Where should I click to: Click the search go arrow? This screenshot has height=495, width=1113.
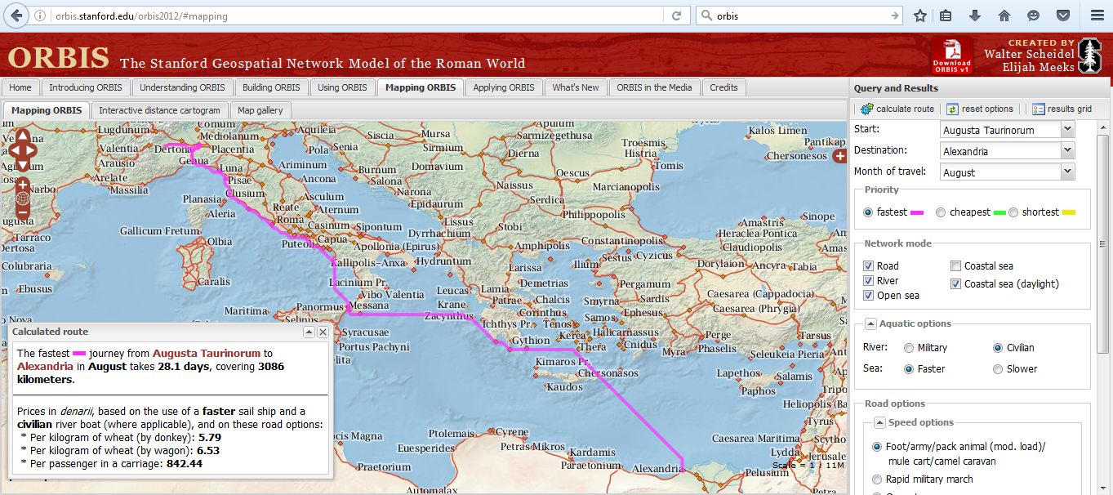[x=895, y=16]
